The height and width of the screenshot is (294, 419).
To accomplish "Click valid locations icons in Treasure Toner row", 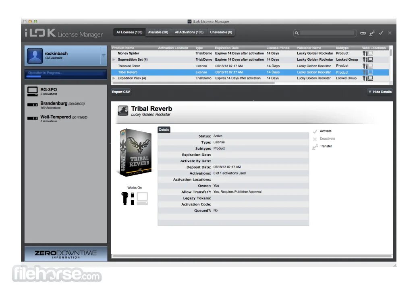I will point(368,66).
